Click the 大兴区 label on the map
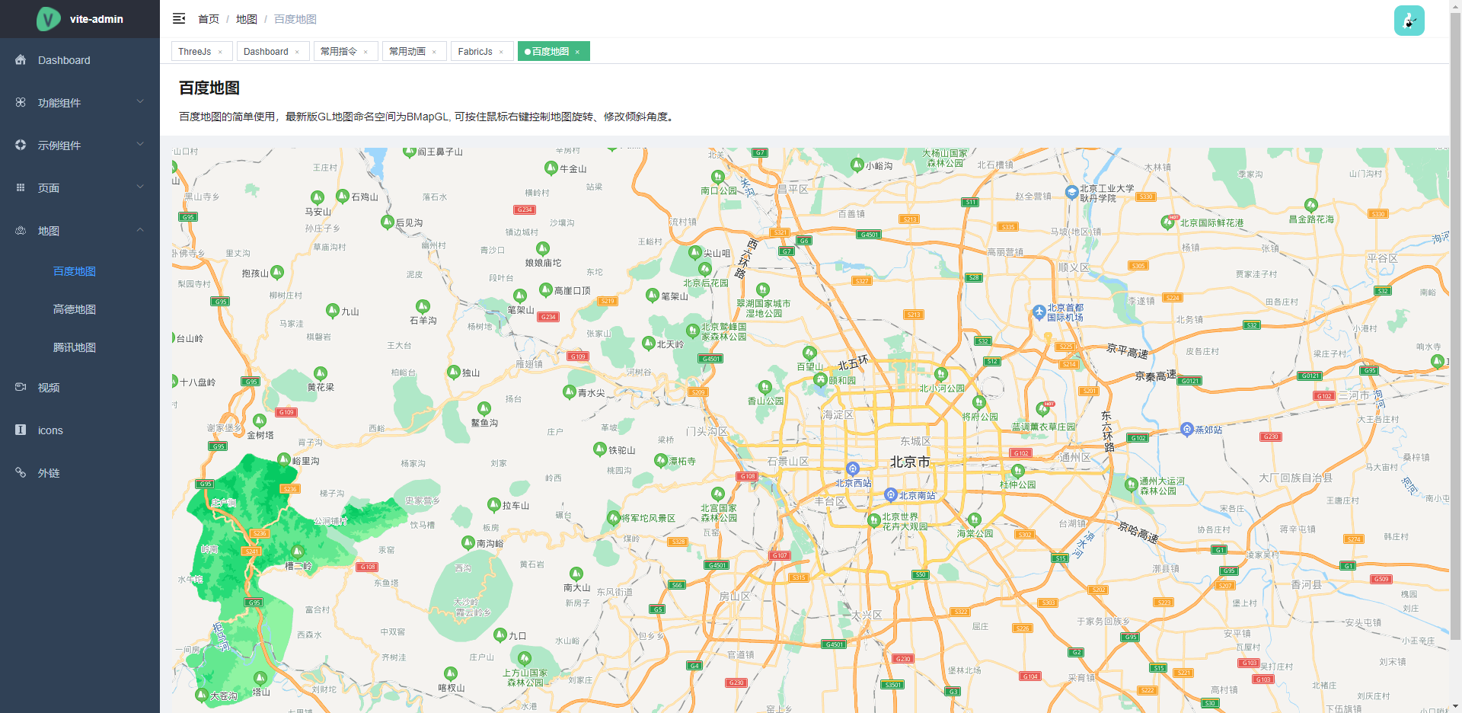The width and height of the screenshot is (1462, 713). [867, 615]
